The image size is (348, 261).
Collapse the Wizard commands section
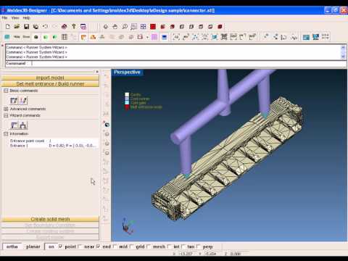(6, 115)
